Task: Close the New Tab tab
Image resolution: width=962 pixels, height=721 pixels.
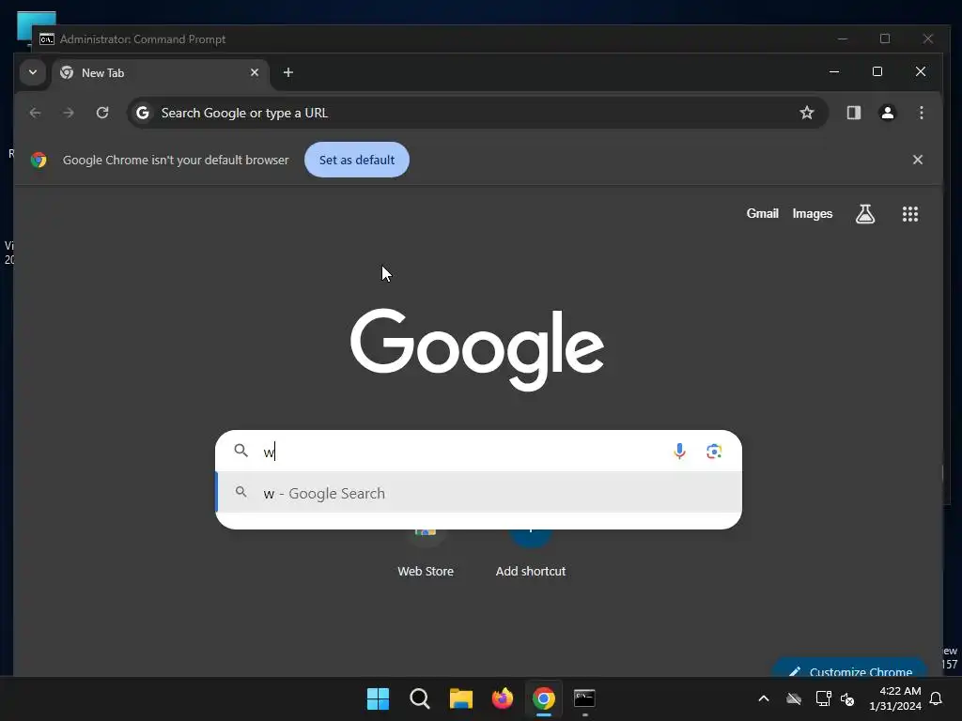Action: coord(255,72)
